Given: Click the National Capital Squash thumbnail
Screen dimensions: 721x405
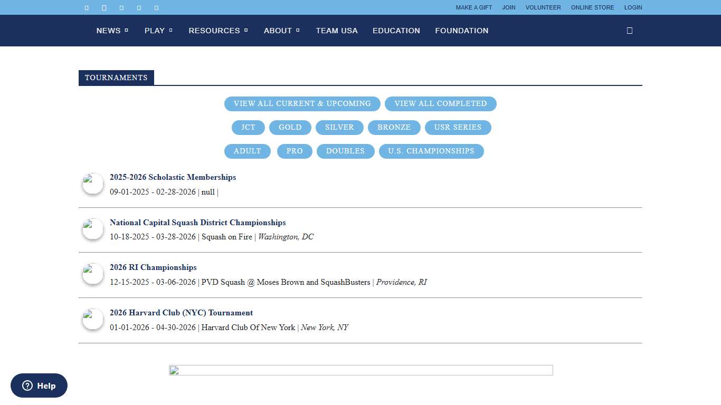Looking at the screenshot, I should click(92, 228).
